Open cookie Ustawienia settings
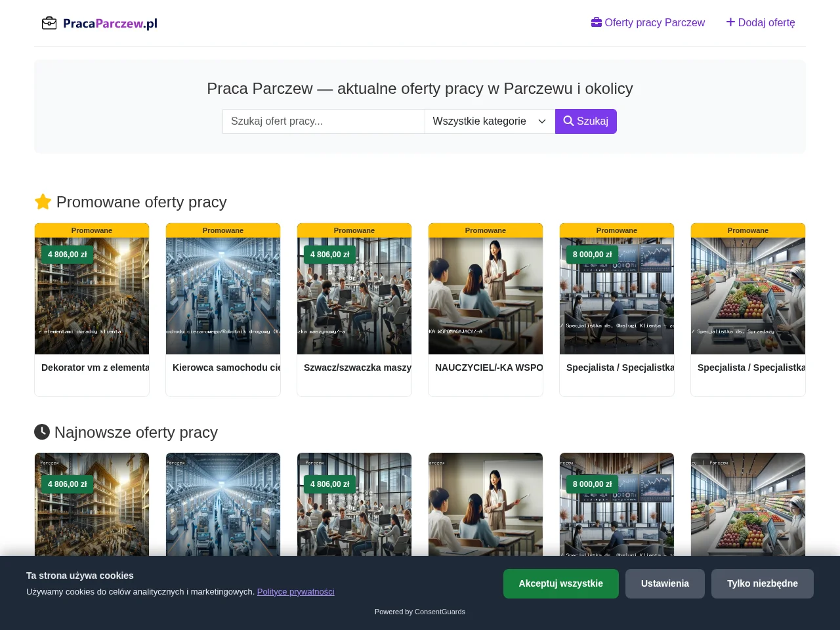Screen dimensions: 840x630 tap(665, 583)
